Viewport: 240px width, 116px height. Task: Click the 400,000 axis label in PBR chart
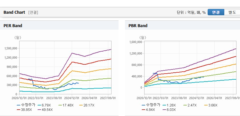pyautogui.click(x=137, y=76)
